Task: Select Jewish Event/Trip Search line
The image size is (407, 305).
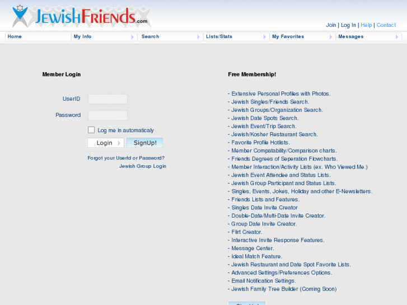Action: tap(262, 126)
